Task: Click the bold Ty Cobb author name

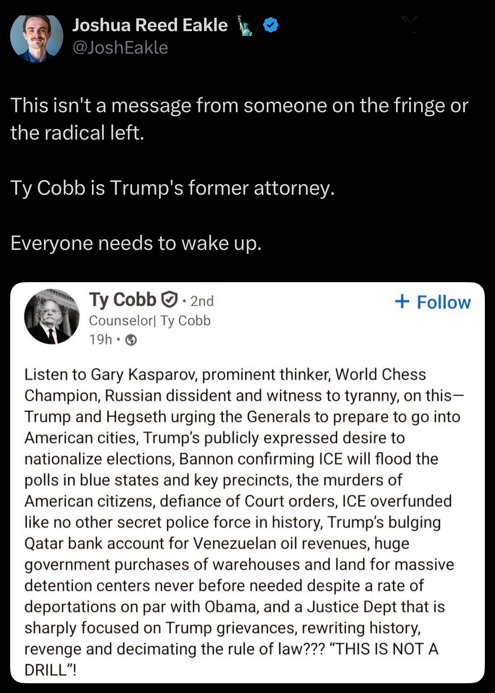Action: tap(122, 300)
